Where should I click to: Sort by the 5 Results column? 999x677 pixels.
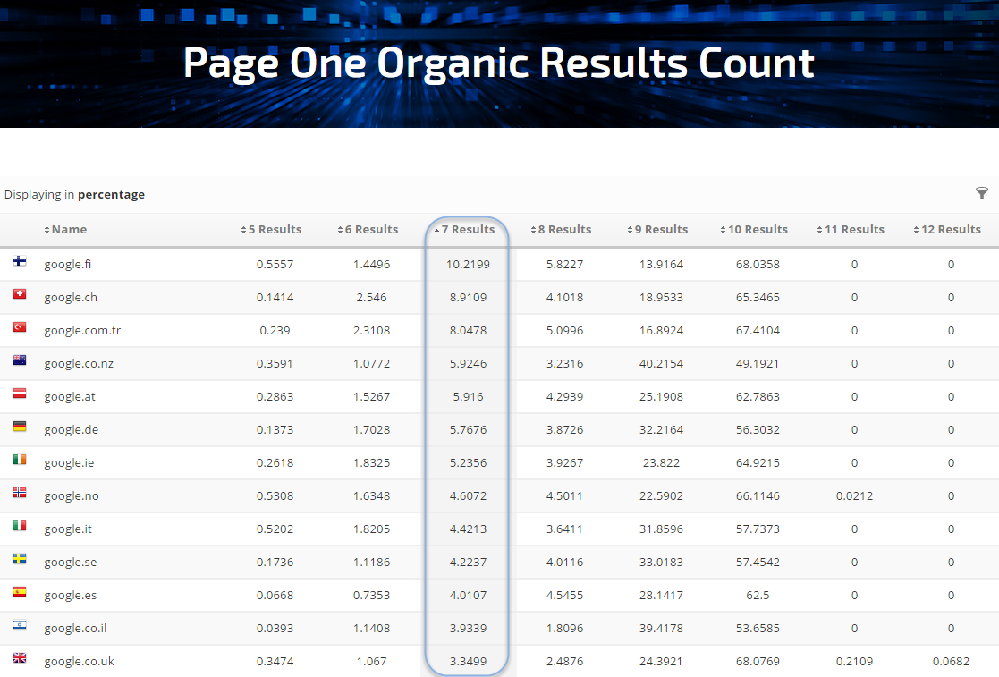click(x=271, y=229)
